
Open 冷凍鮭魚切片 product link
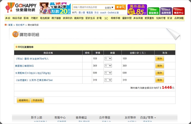click(33, 73)
